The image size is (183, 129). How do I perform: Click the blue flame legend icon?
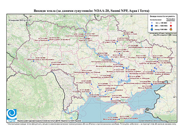coord(152,29)
